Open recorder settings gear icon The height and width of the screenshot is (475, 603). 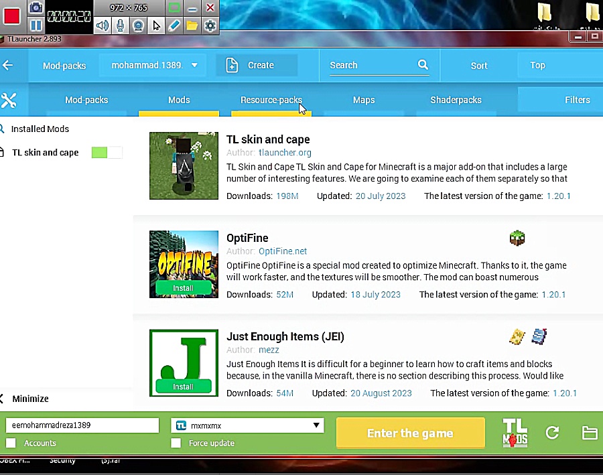[210, 25]
